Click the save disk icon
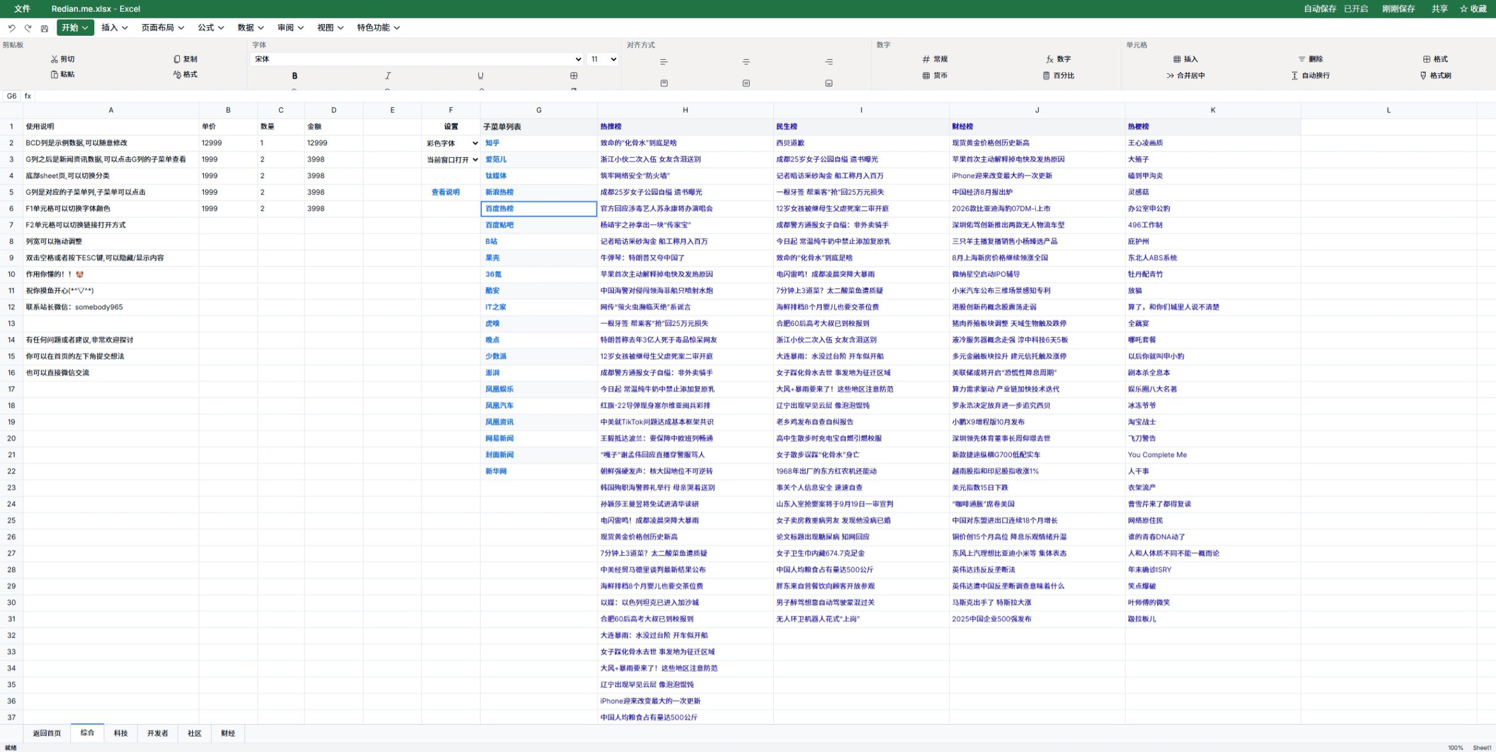This screenshot has width=1496, height=752. coord(44,28)
